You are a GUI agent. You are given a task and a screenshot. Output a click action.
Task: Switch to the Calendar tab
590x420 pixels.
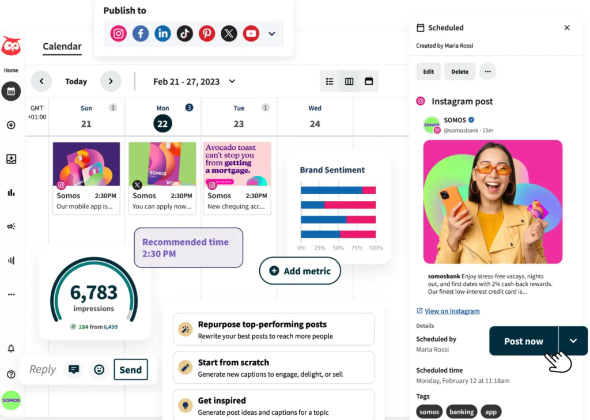pos(62,47)
